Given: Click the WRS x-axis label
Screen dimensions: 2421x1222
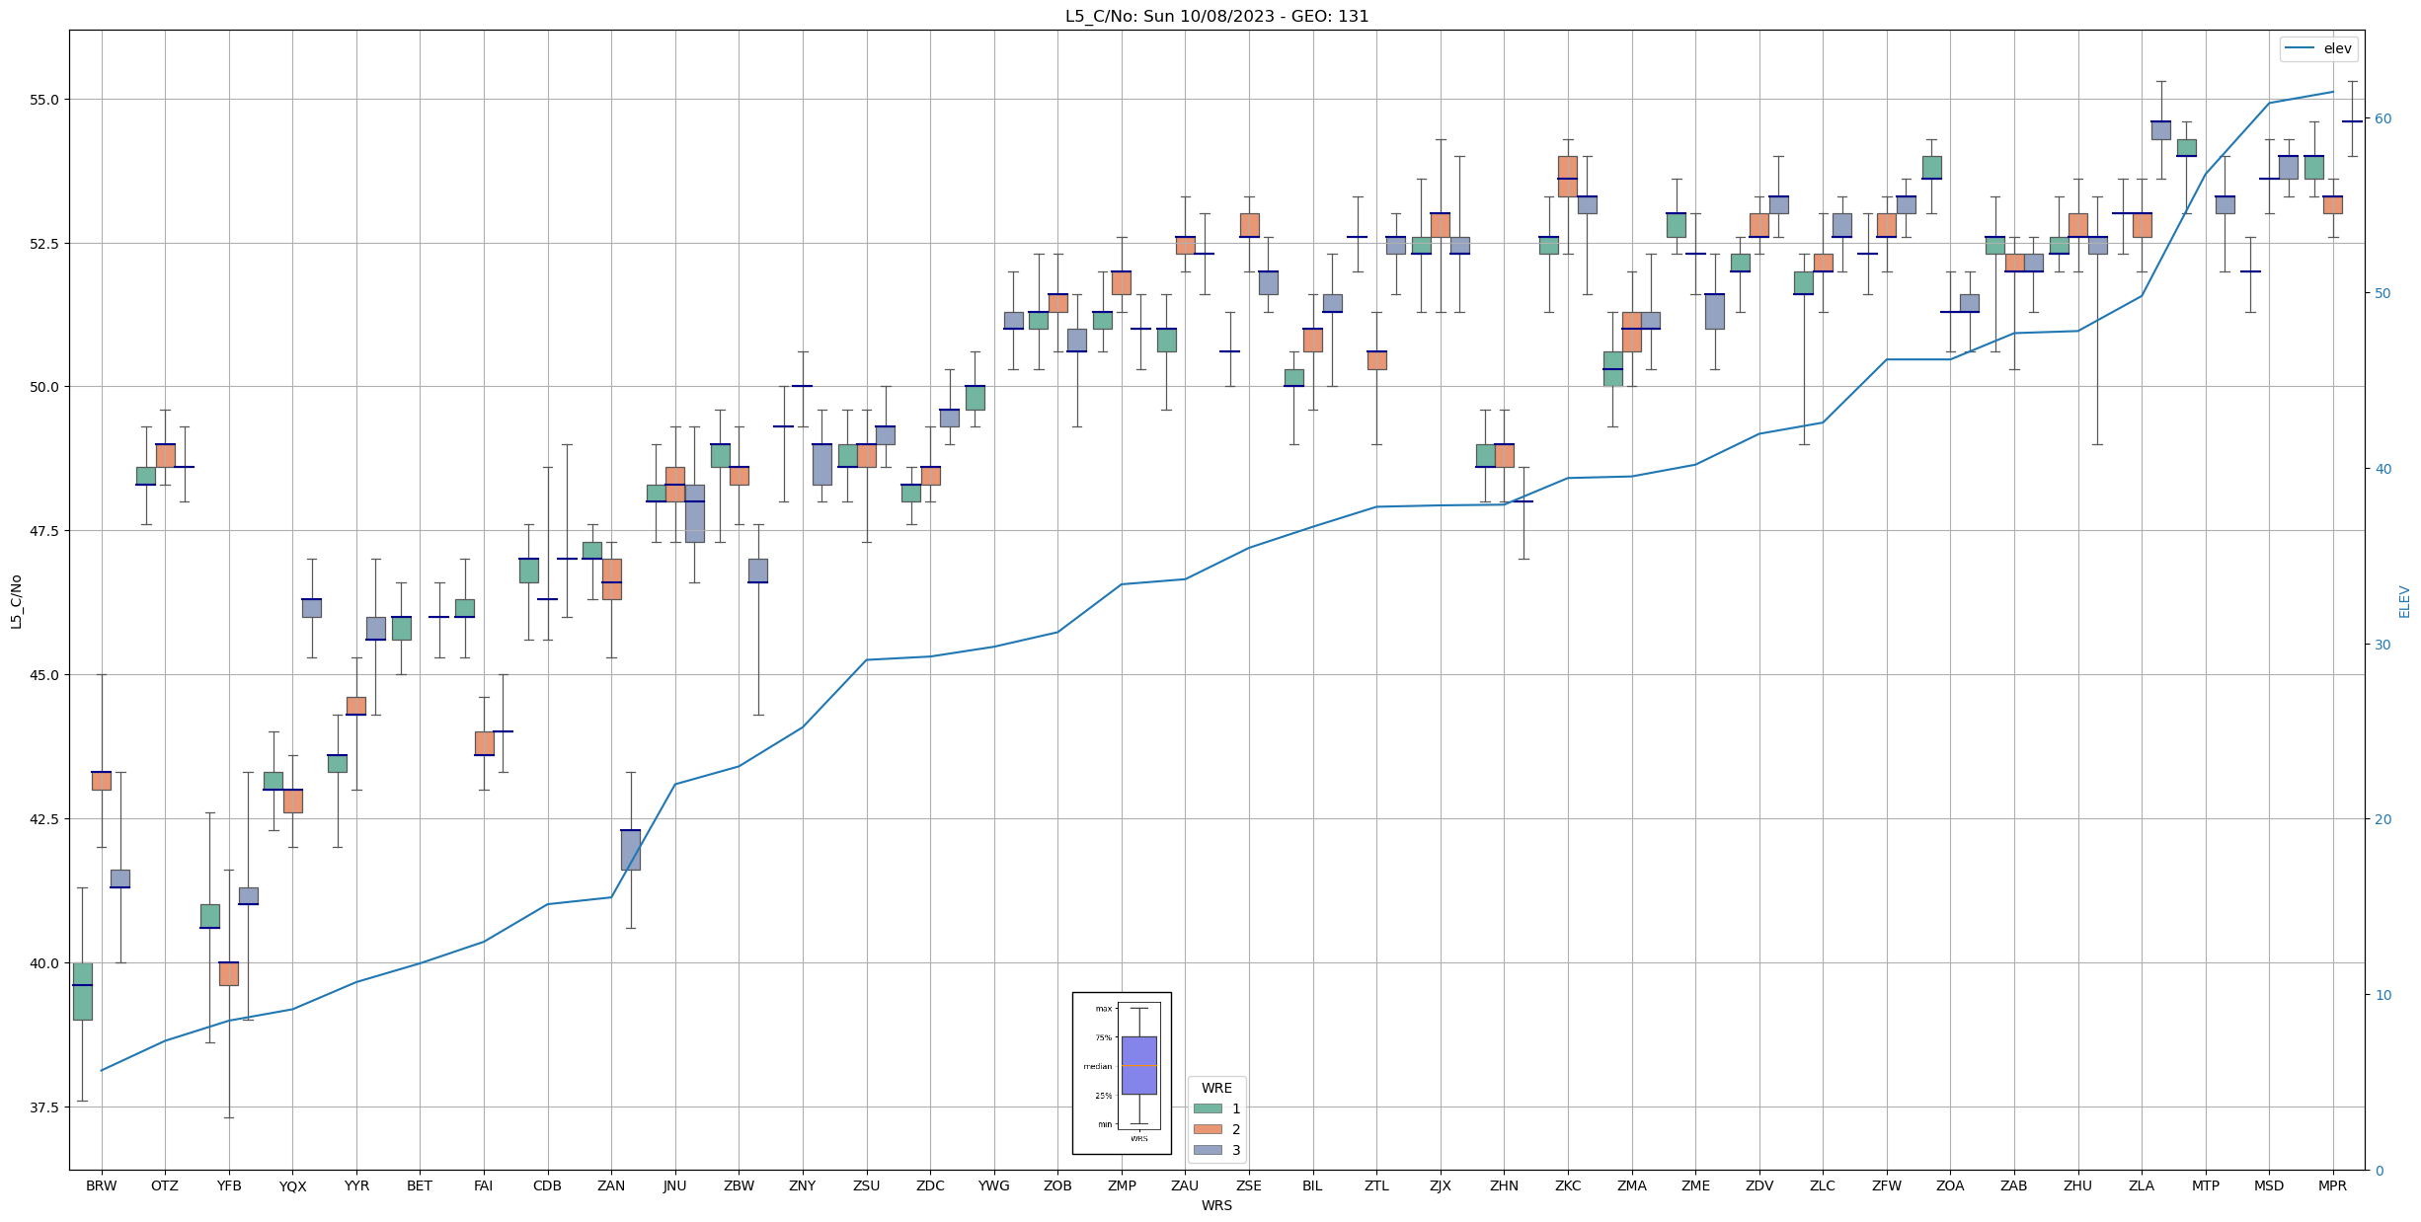Looking at the screenshot, I should (x=1216, y=1205).
